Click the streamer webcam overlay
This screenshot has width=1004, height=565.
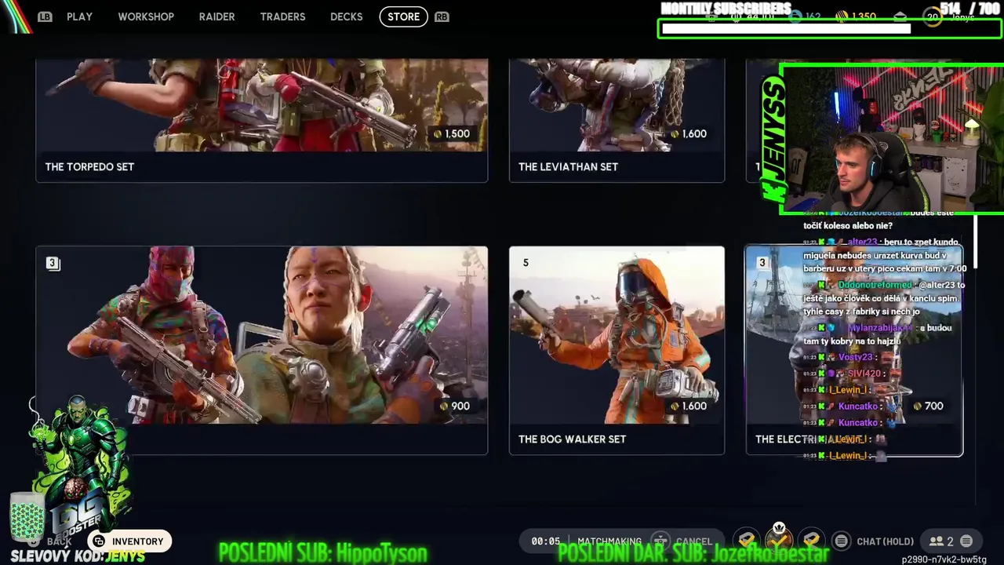click(x=893, y=139)
